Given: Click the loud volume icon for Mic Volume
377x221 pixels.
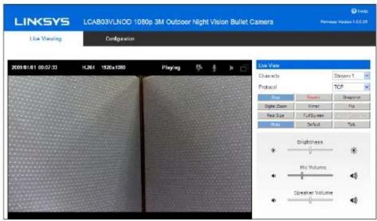Looking at the screenshot, I should click(x=354, y=176).
